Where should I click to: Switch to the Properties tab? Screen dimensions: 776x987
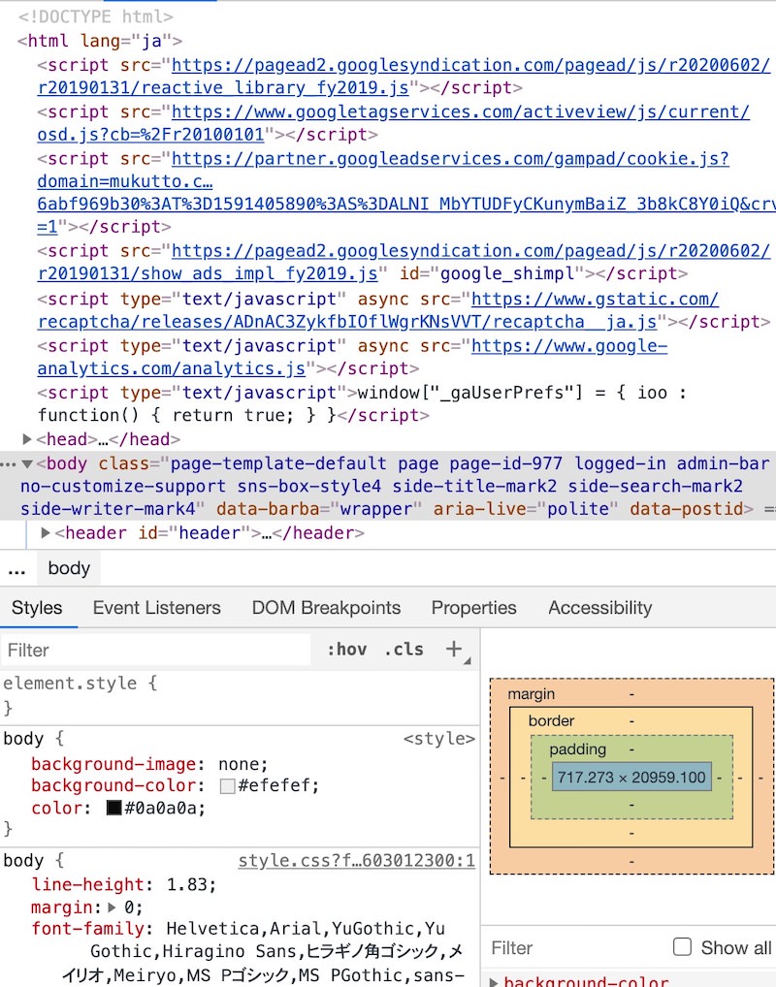pos(473,608)
